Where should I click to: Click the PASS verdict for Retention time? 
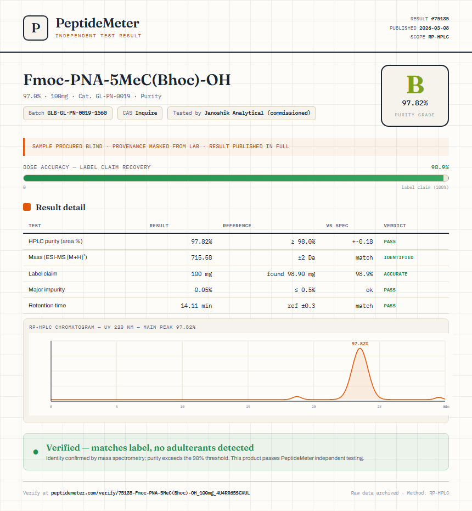(x=390, y=306)
